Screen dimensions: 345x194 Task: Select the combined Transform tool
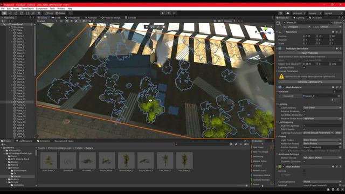(x=33, y=13)
